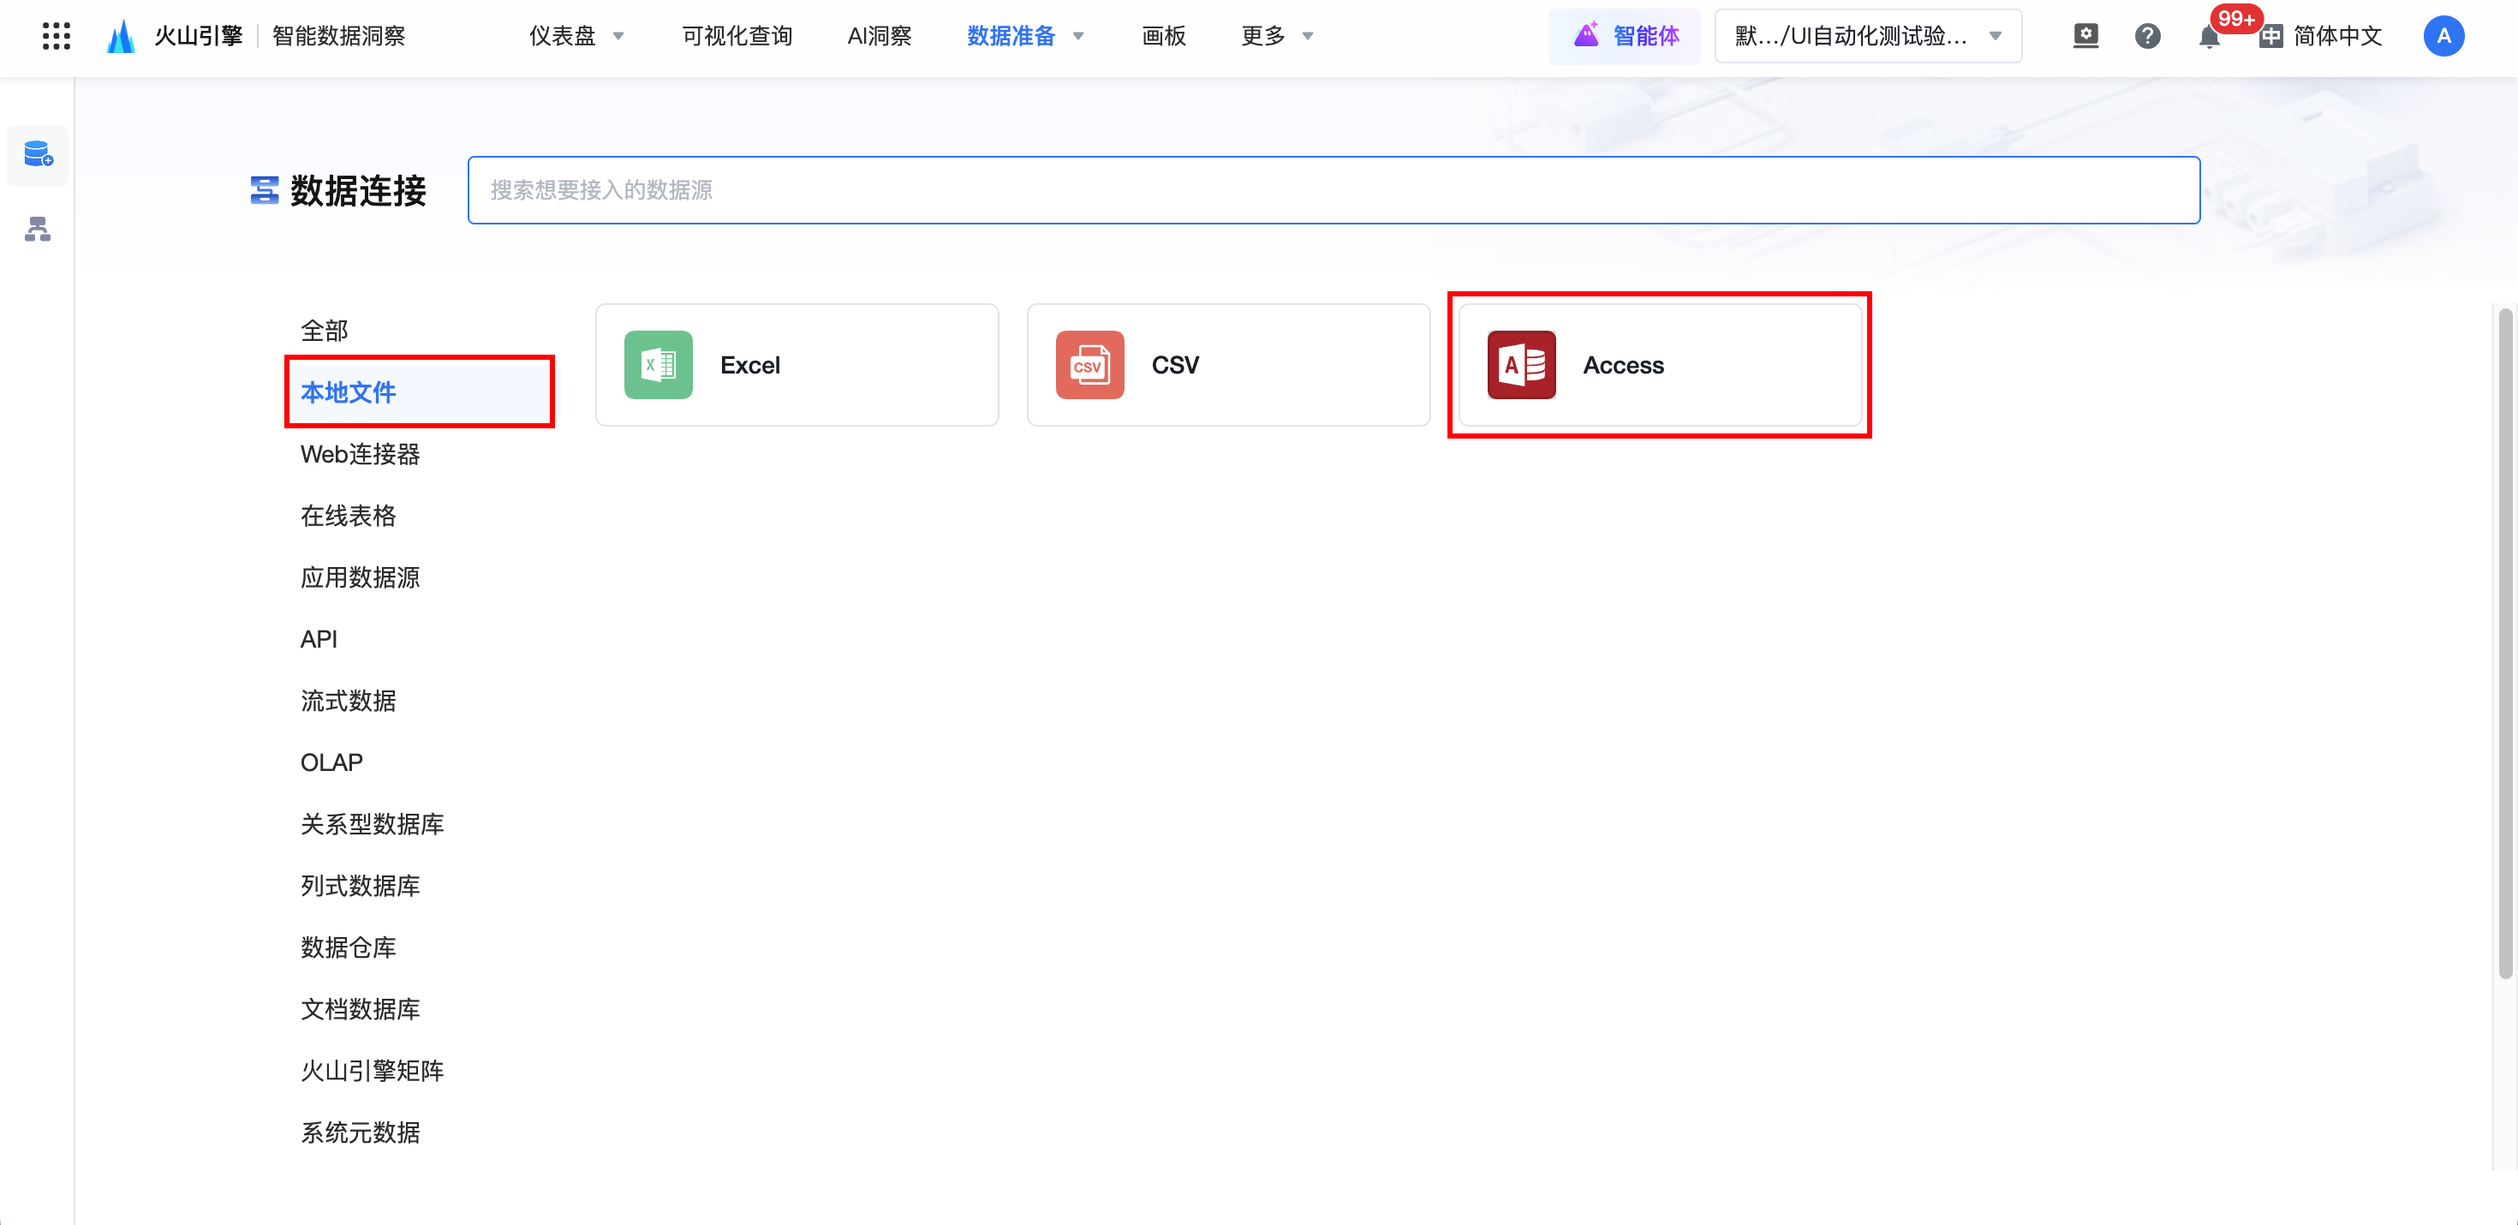Click the data source search field
Image resolution: width=2518 pixels, height=1225 pixels.
pos(1333,189)
